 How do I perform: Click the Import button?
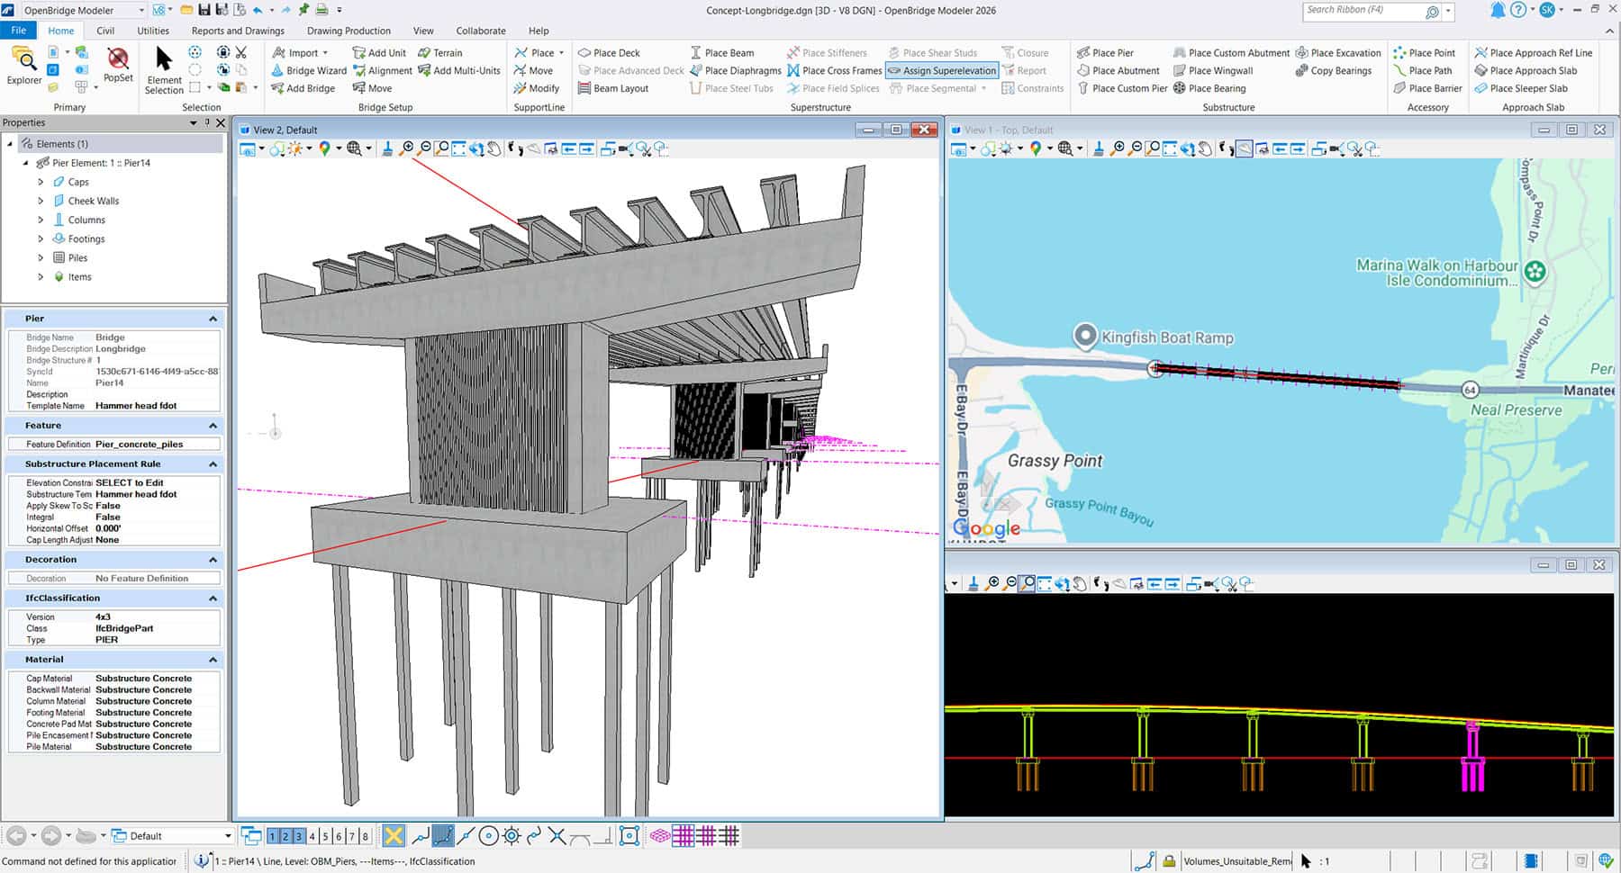[x=300, y=52]
